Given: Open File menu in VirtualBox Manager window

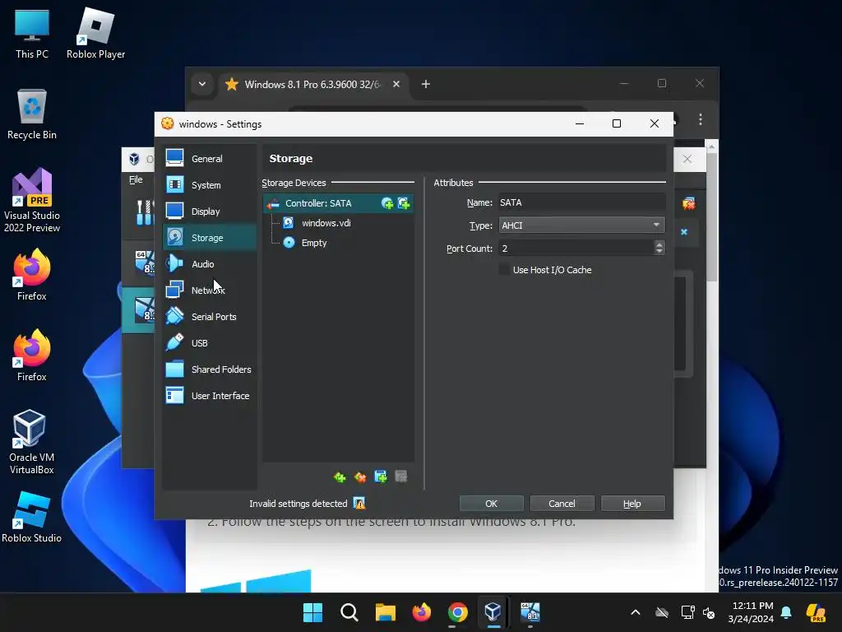Looking at the screenshot, I should (136, 179).
